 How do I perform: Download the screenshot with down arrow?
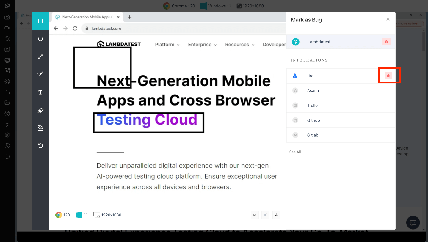(x=276, y=215)
